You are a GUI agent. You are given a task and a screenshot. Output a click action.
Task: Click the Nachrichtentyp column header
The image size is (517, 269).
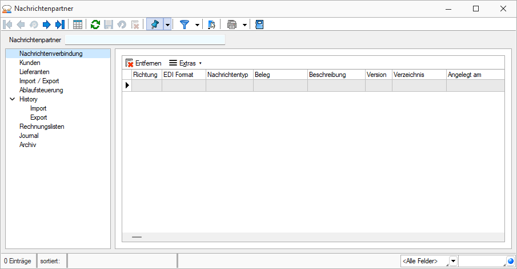pyautogui.click(x=230, y=75)
